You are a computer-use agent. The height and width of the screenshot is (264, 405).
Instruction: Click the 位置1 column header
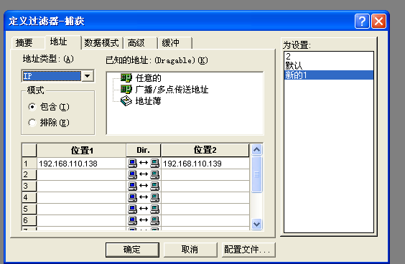tap(81, 150)
